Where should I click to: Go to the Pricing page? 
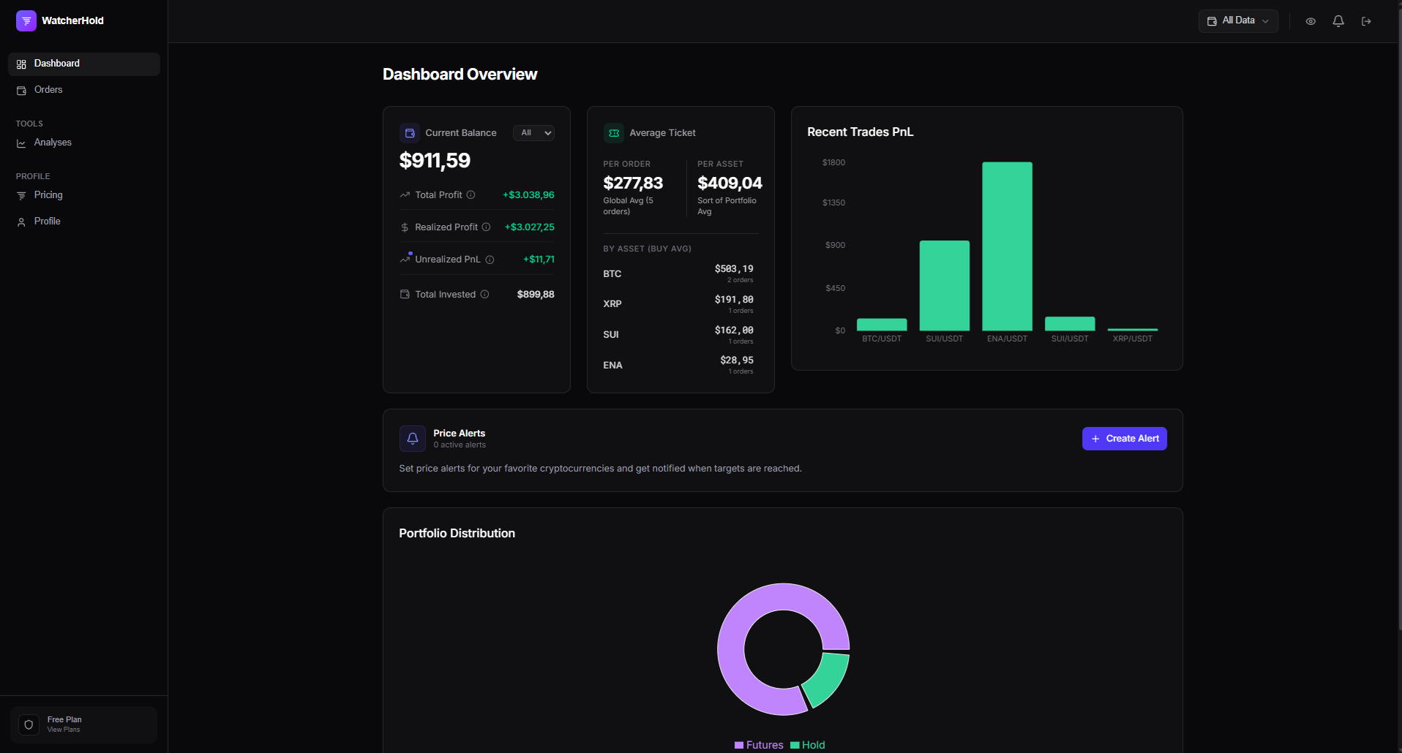point(49,195)
